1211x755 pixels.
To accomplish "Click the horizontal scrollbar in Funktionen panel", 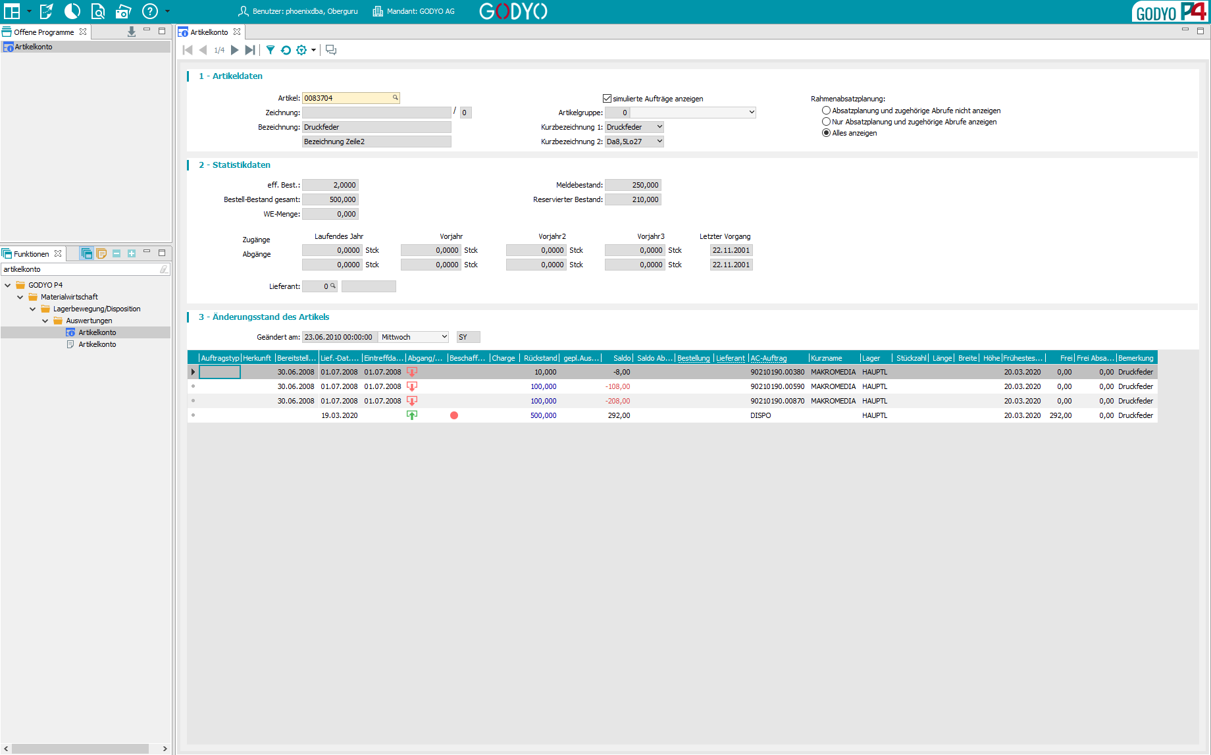I will [x=80, y=748].
